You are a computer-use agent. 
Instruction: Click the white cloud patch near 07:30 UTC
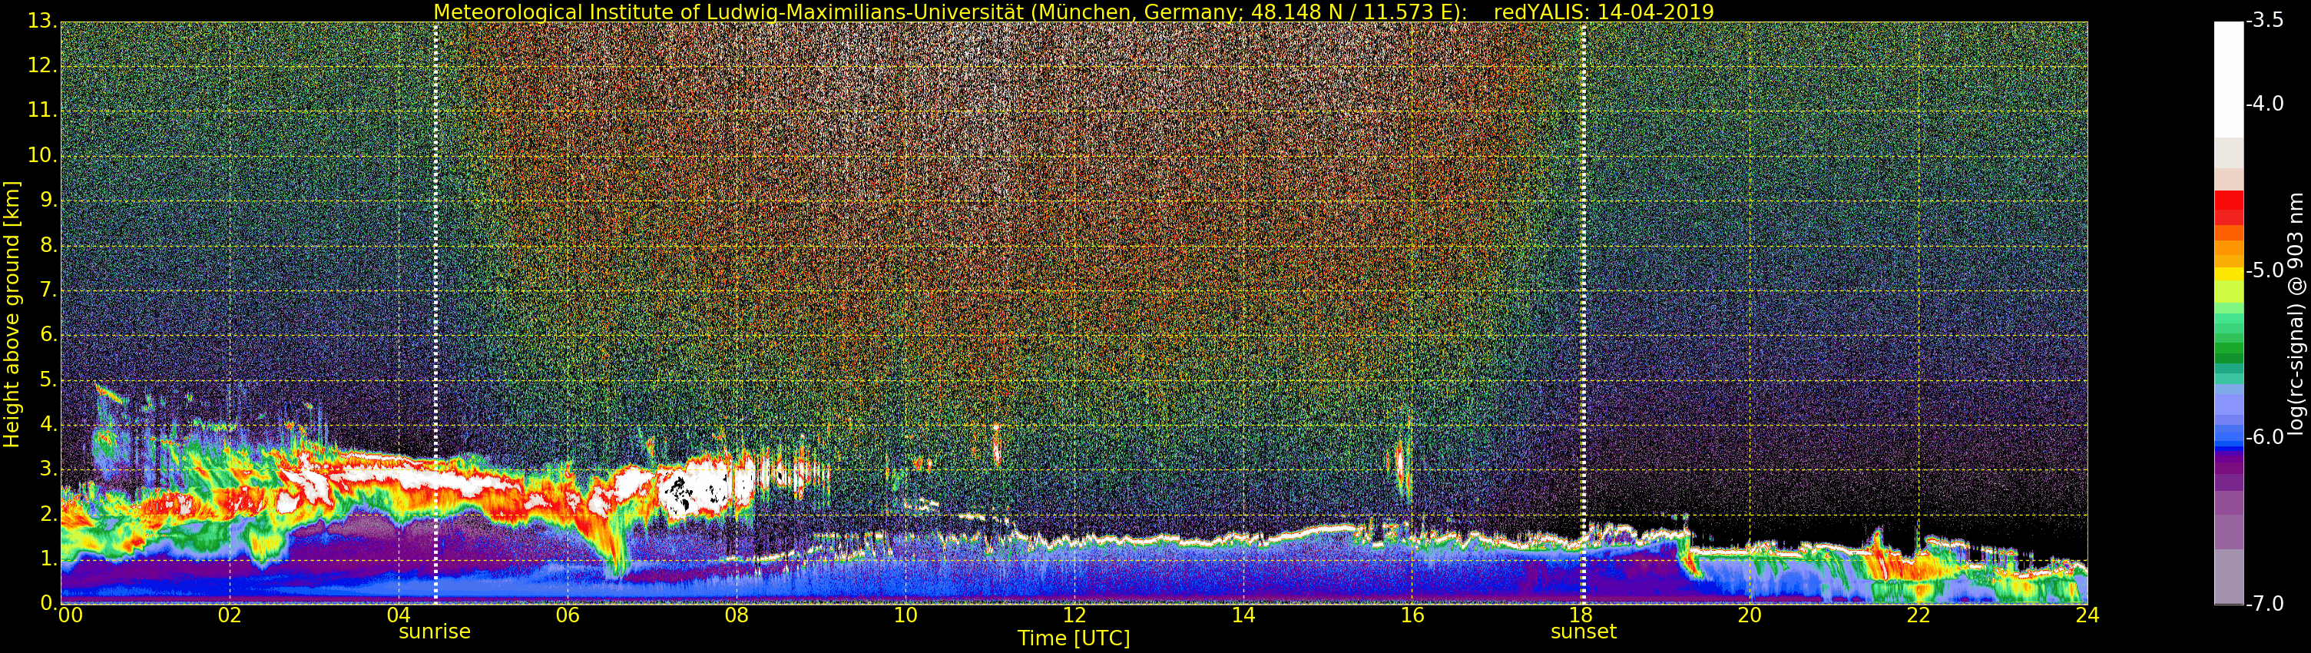(693, 491)
